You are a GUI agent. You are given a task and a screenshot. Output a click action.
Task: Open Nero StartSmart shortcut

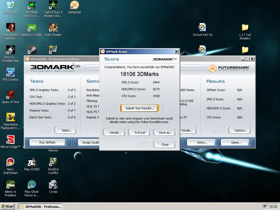[10, 166]
